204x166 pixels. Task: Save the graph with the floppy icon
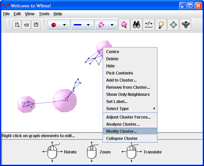coord(36,25)
